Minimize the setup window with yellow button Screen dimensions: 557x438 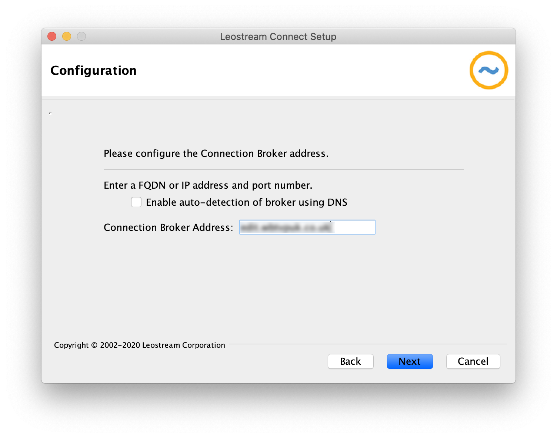[67, 36]
